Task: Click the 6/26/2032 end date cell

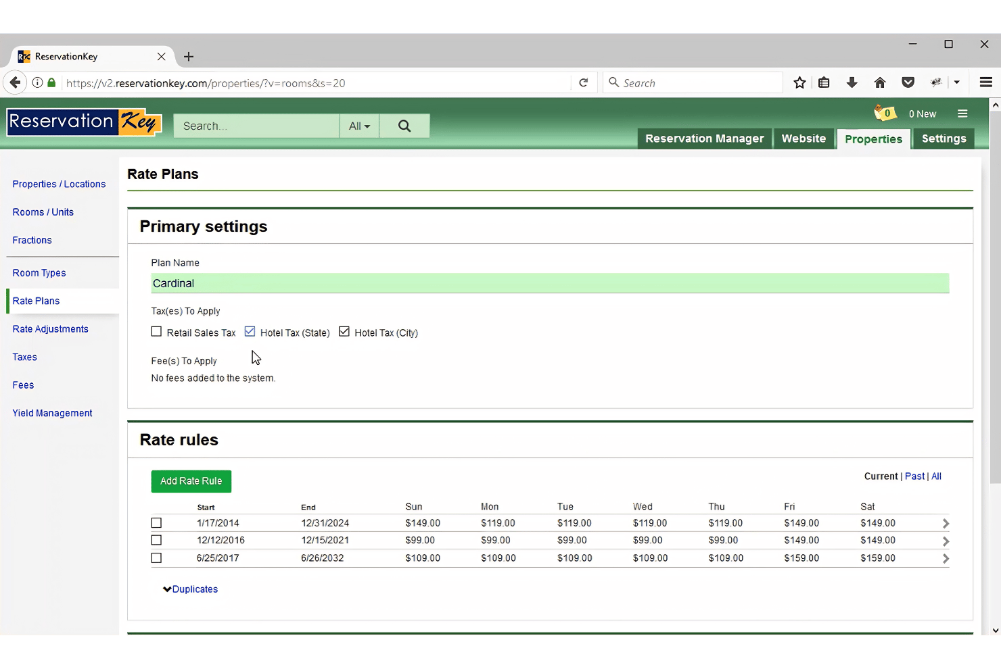Action: coord(322,558)
